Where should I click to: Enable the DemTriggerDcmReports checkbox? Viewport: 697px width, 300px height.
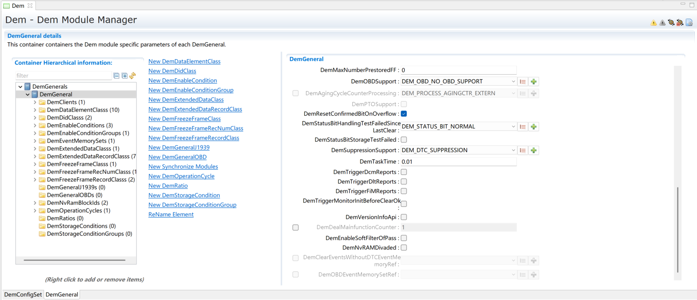coord(404,172)
